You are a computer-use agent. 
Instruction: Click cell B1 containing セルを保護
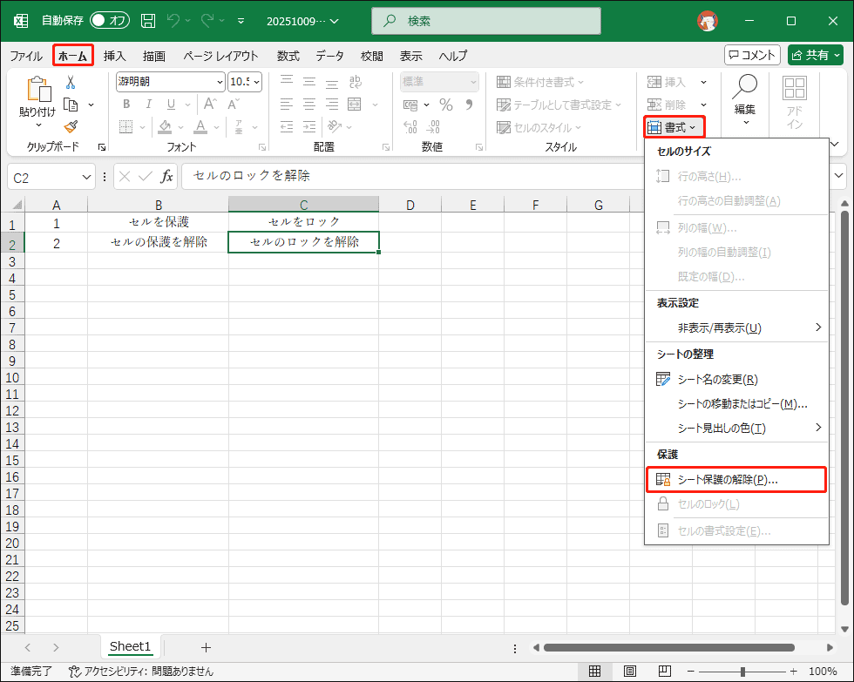point(158,222)
